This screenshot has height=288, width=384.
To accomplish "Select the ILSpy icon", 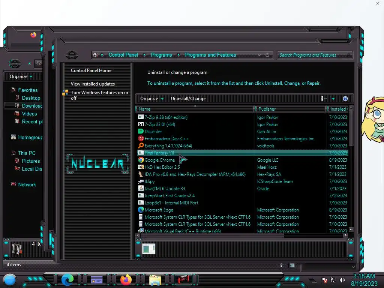I will 141,181.
